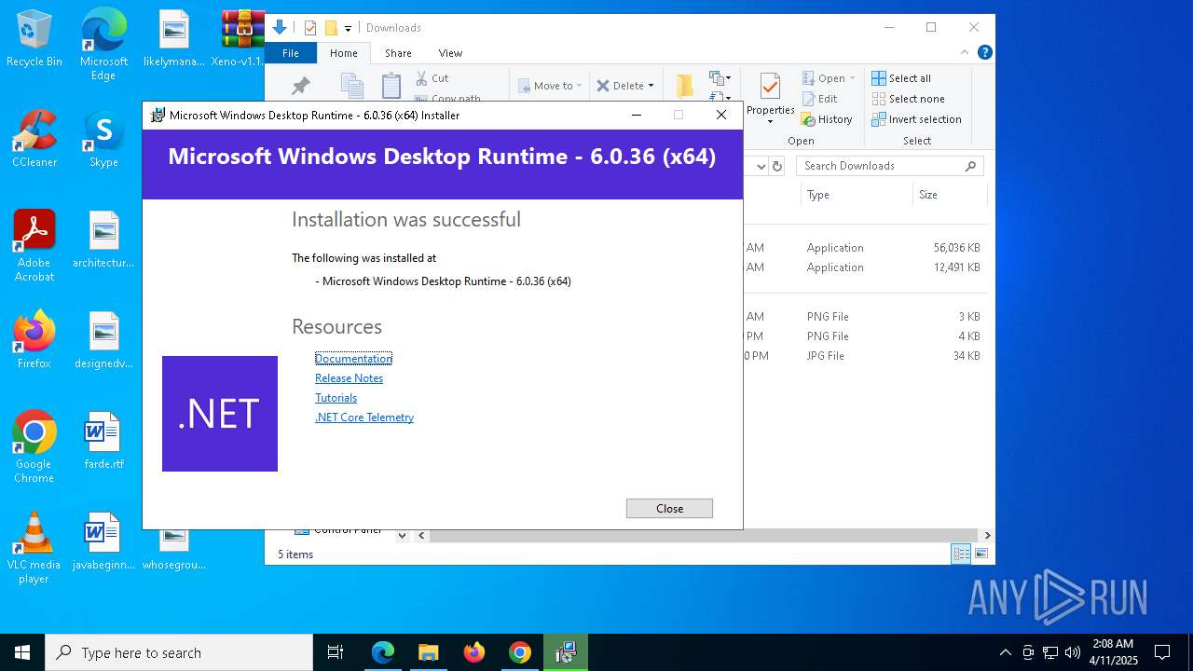This screenshot has height=671, width=1193.
Task: Select Adobe Acrobat desktop icon
Action: click(34, 246)
